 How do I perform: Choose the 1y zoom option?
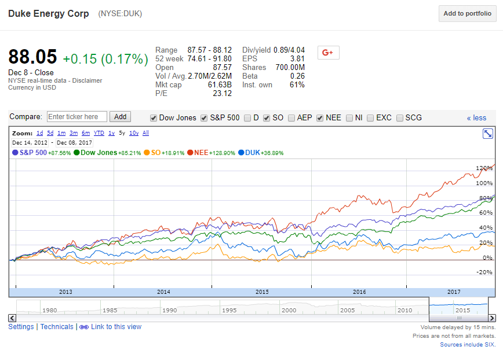tap(111, 133)
